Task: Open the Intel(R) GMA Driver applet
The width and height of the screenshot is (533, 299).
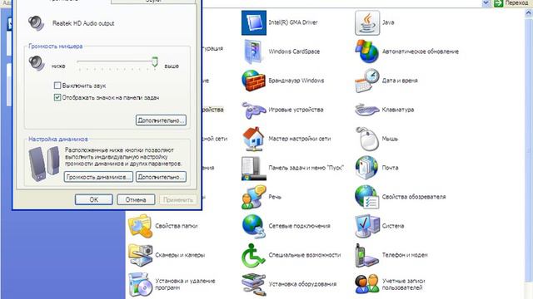Action: click(x=254, y=22)
